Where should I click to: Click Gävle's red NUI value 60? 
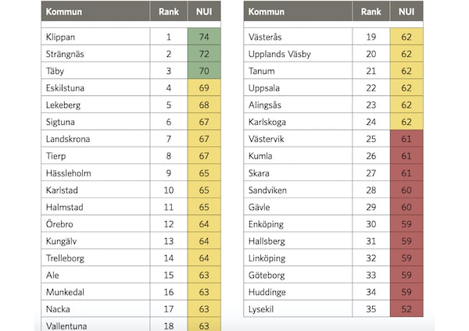[406, 207]
